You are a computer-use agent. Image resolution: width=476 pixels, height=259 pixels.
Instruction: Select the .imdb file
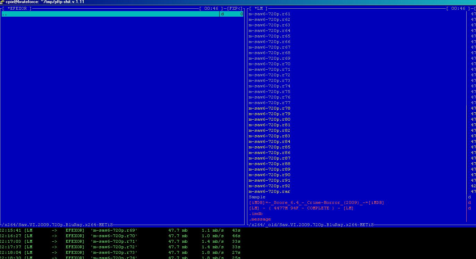[255, 214]
